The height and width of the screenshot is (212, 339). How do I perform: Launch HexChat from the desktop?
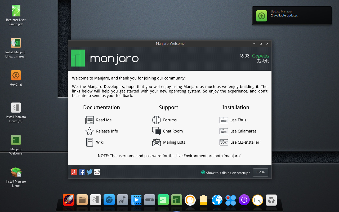point(16,76)
